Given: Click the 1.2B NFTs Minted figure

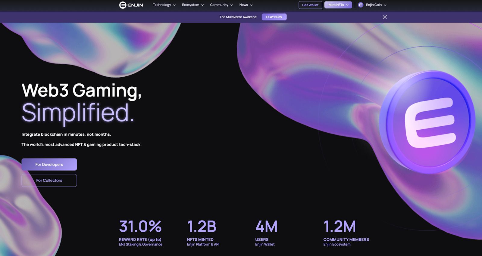Looking at the screenshot, I should (202, 227).
